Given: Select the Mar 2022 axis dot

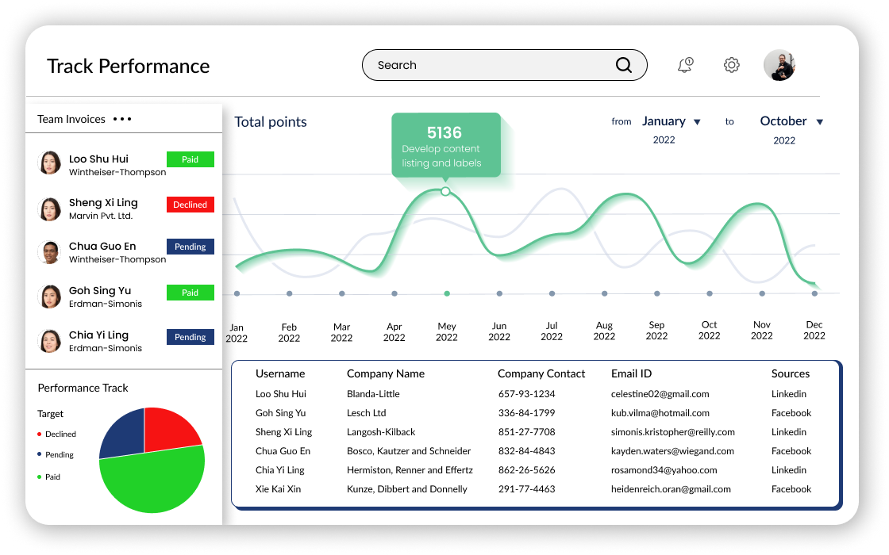Looking at the screenshot, I should point(342,293).
